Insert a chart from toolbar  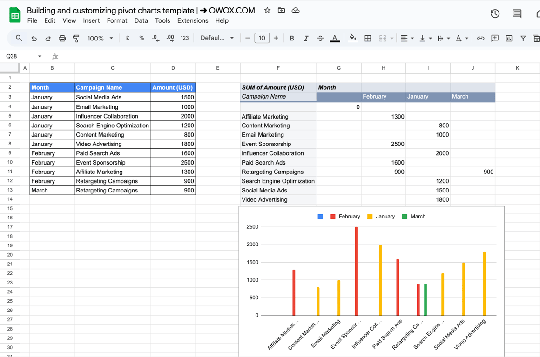509,38
